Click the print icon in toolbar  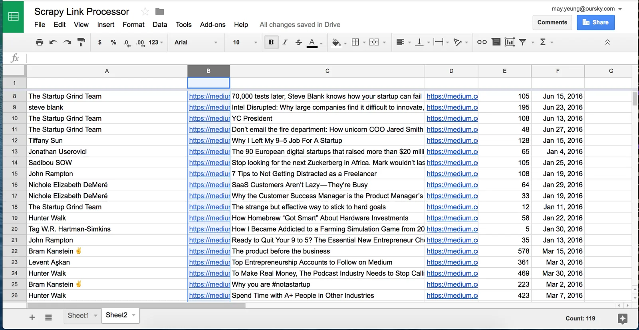click(x=39, y=42)
